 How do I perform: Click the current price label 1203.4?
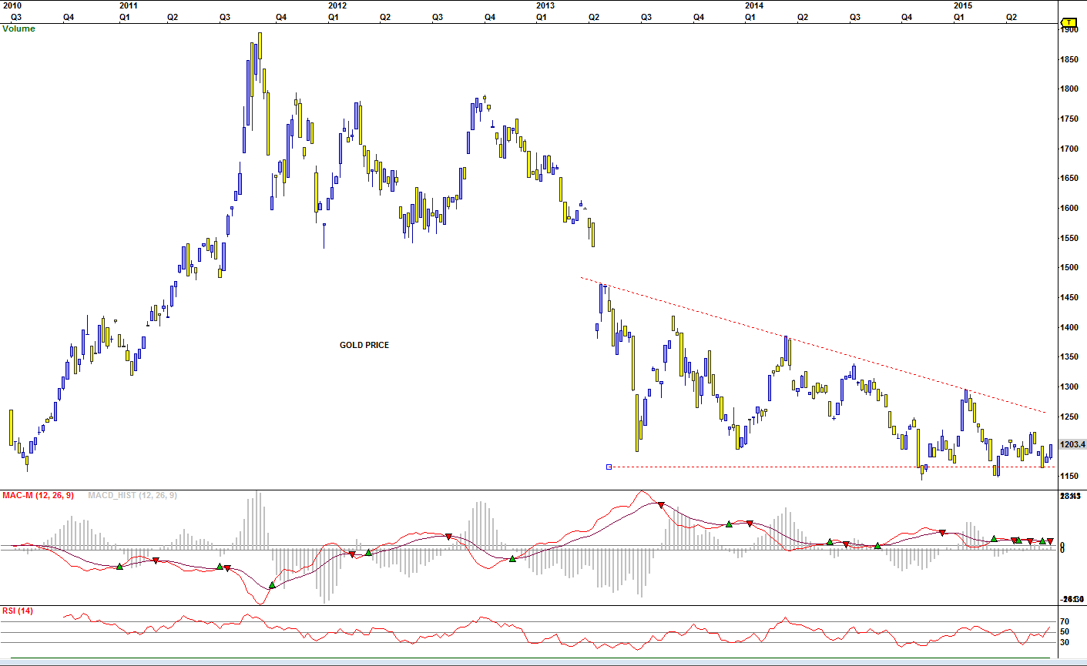[1072, 444]
